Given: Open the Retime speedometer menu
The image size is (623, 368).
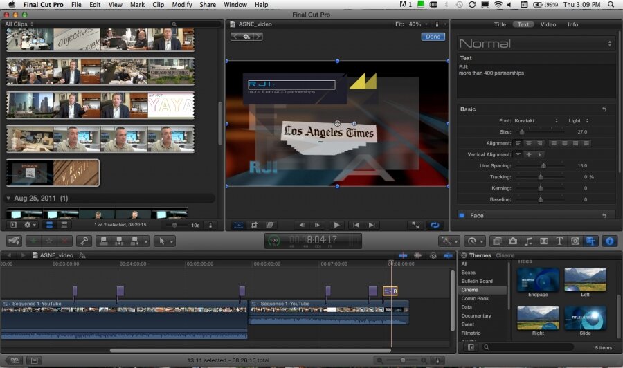Looking at the screenshot, I should 474,241.
